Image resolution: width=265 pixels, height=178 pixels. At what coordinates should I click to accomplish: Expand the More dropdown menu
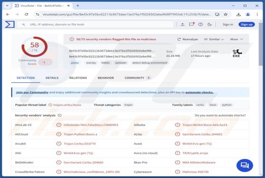pyautogui.click(x=237, y=39)
